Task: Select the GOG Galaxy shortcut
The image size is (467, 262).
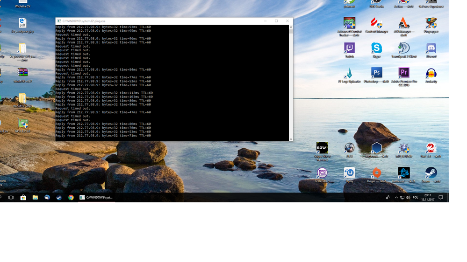Action: click(322, 173)
